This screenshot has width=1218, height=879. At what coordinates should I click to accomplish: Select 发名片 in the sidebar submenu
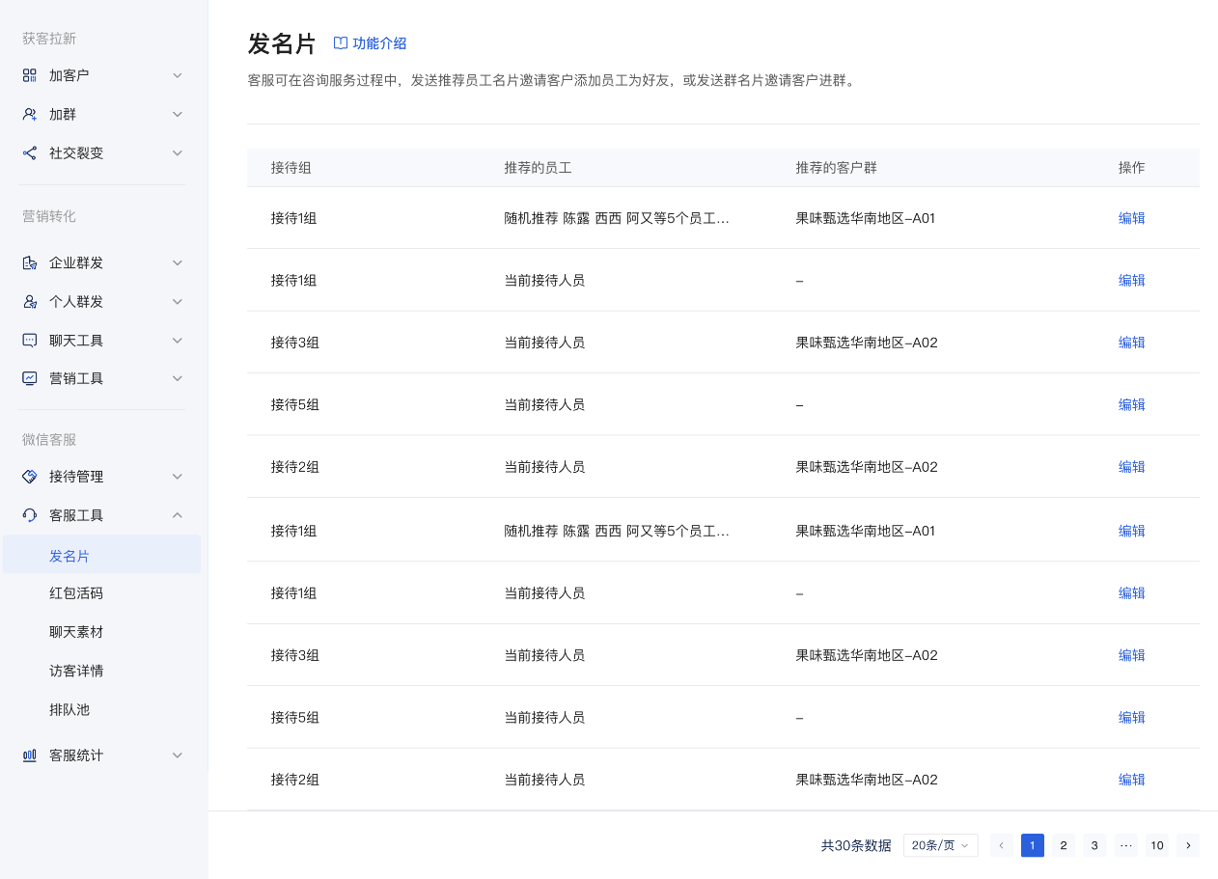point(101,555)
